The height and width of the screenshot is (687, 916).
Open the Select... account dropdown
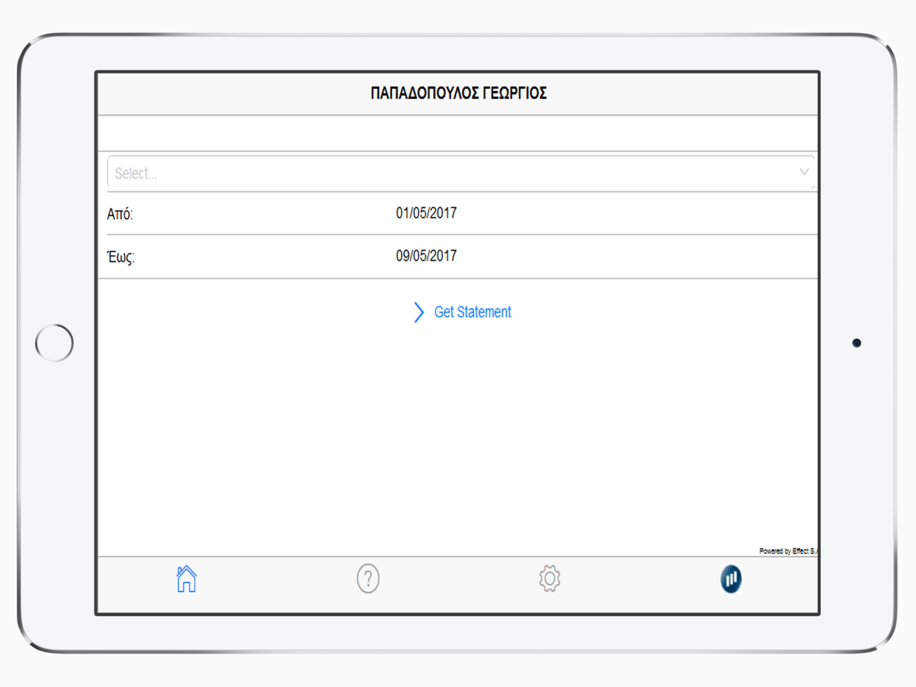click(460, 173)
